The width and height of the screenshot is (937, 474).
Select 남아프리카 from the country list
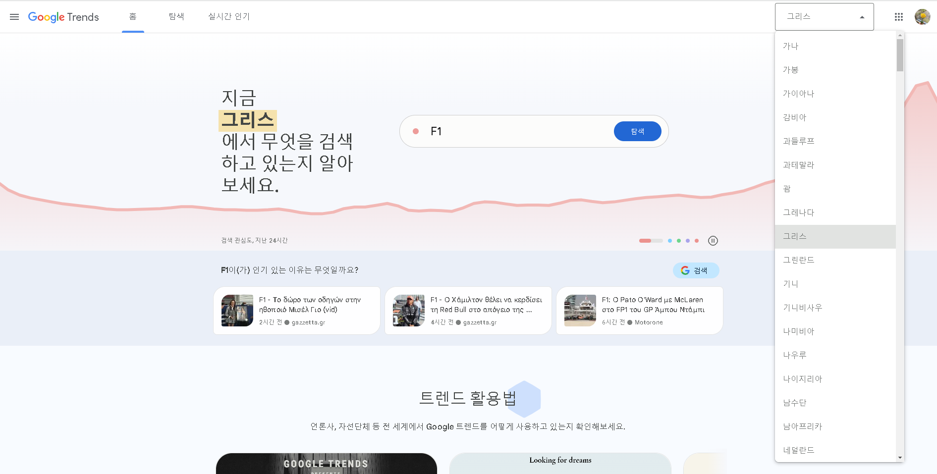(835, 426)
